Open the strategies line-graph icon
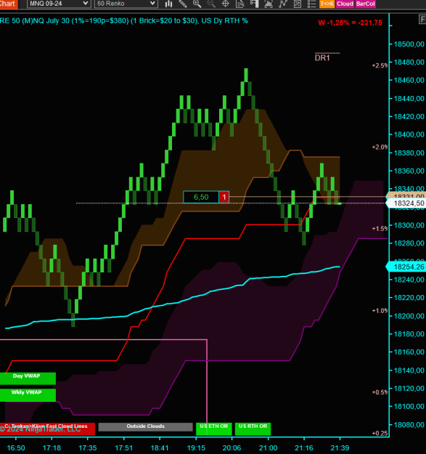 click(283, 4)
